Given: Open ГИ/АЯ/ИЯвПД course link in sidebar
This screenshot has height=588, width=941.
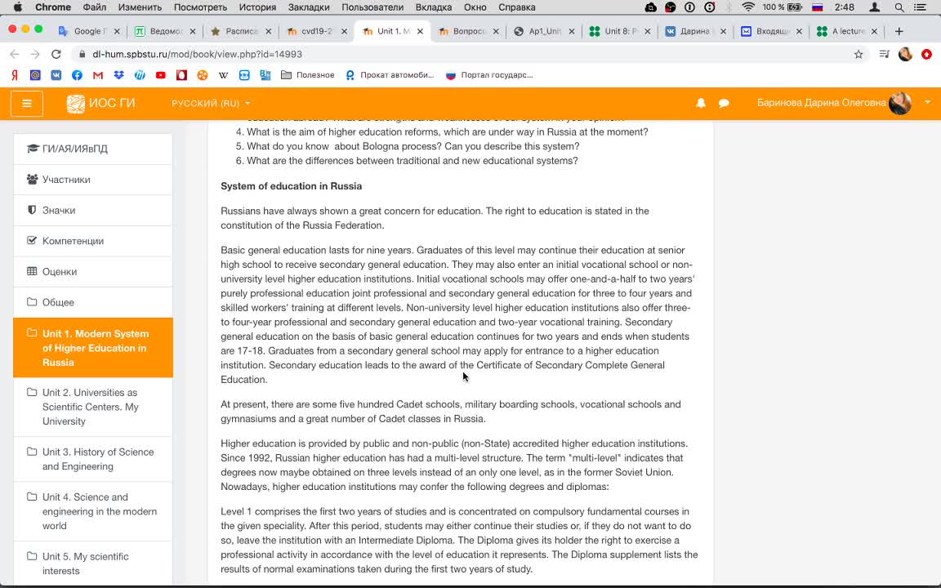Looking at the screenshot, I should click(93, 149).
